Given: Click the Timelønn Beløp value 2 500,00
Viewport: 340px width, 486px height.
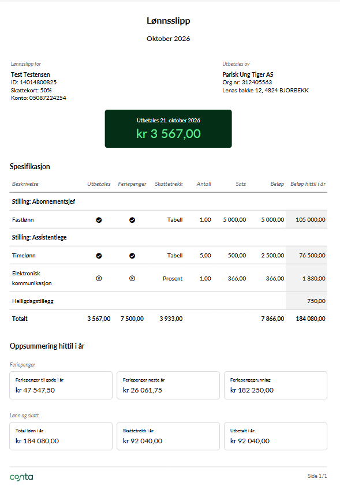Looking at the screenshot, I should [272, 255].
